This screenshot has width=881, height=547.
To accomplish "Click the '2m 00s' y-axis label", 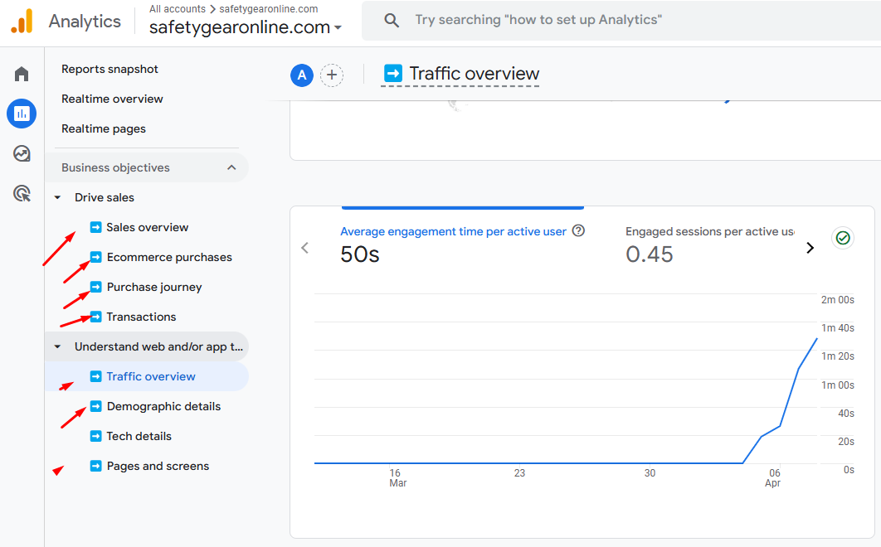I will [837, 300].
